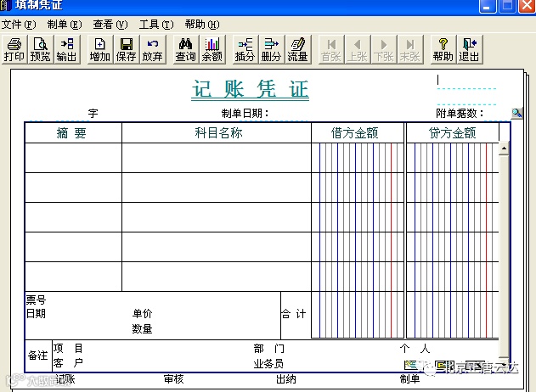Click the 字 voucher type field

point(93,114)
